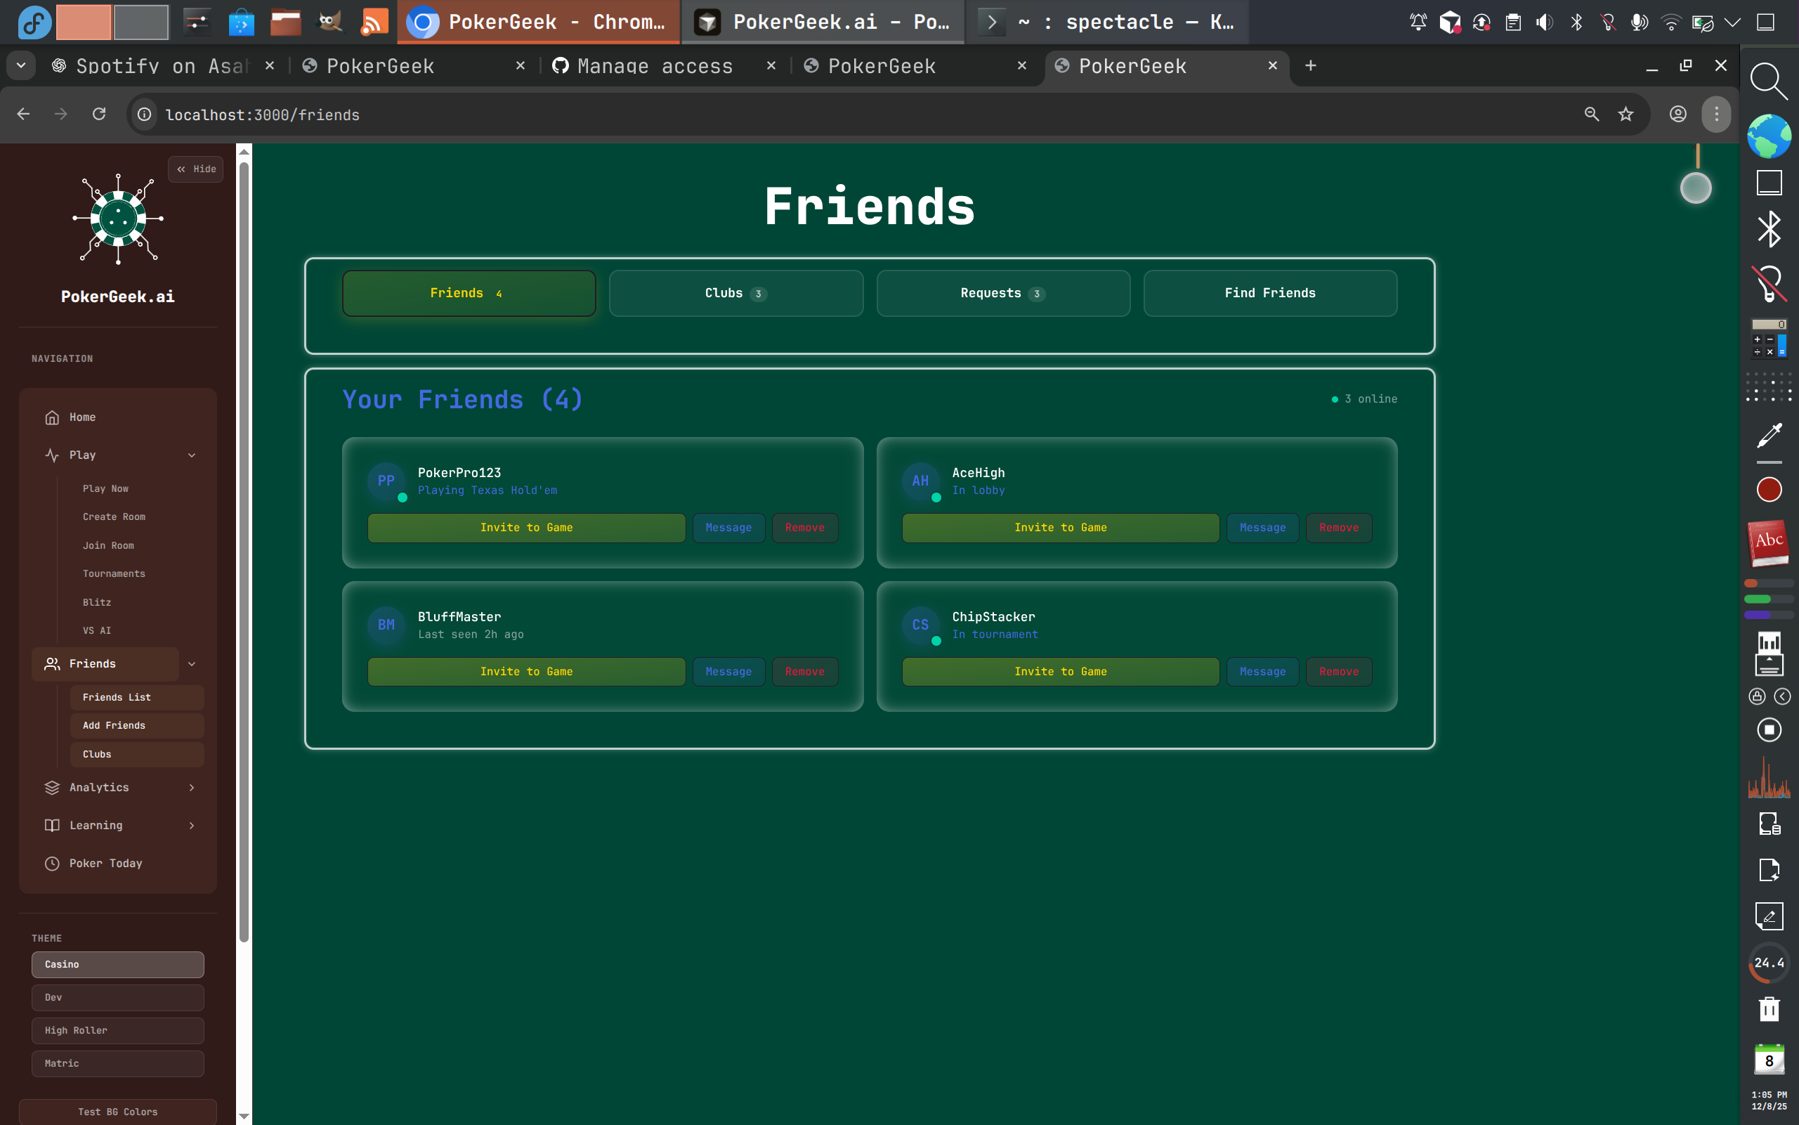Switch to the Clubs tab
The image size is (1799, 1125).
(735, 292)
